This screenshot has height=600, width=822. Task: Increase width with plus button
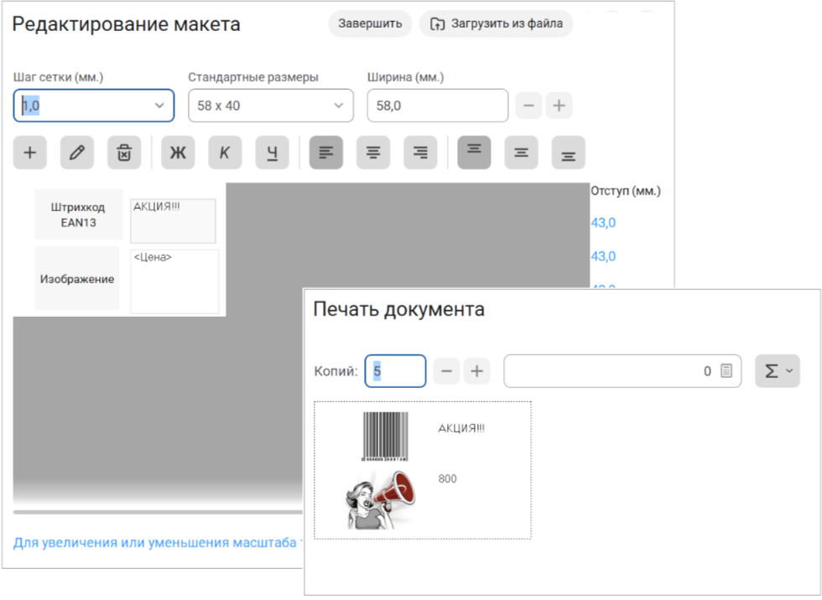coord(559,106)
